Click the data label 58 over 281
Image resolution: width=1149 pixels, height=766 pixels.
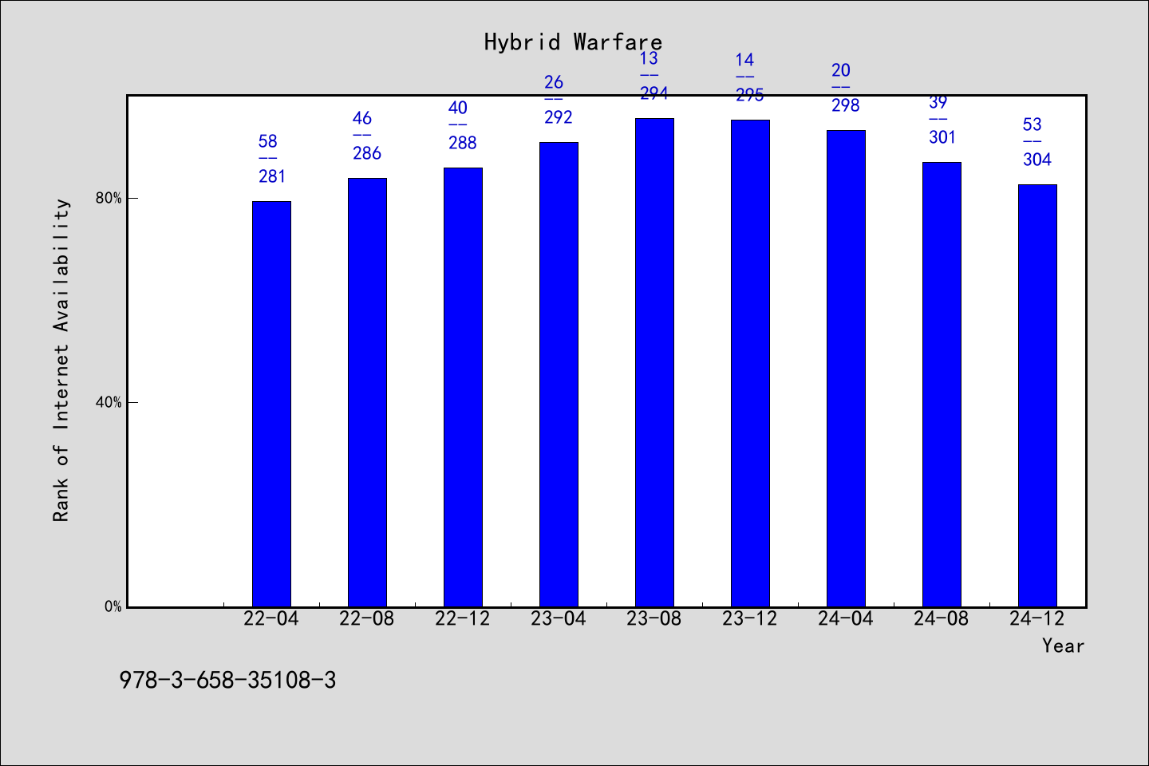click(x=271, y=159)
